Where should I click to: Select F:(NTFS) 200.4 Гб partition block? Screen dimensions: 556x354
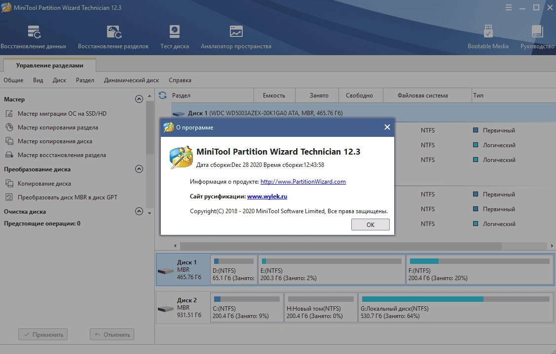[x=480, y=270]
